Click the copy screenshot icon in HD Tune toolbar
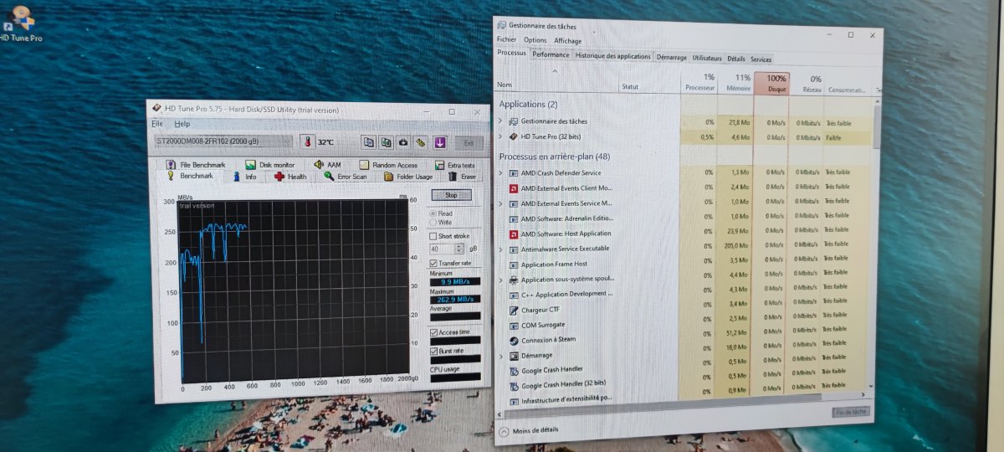 (x=386, y=141)
